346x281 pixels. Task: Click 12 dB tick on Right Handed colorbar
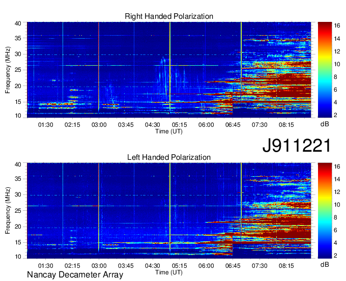coord(337,51)
